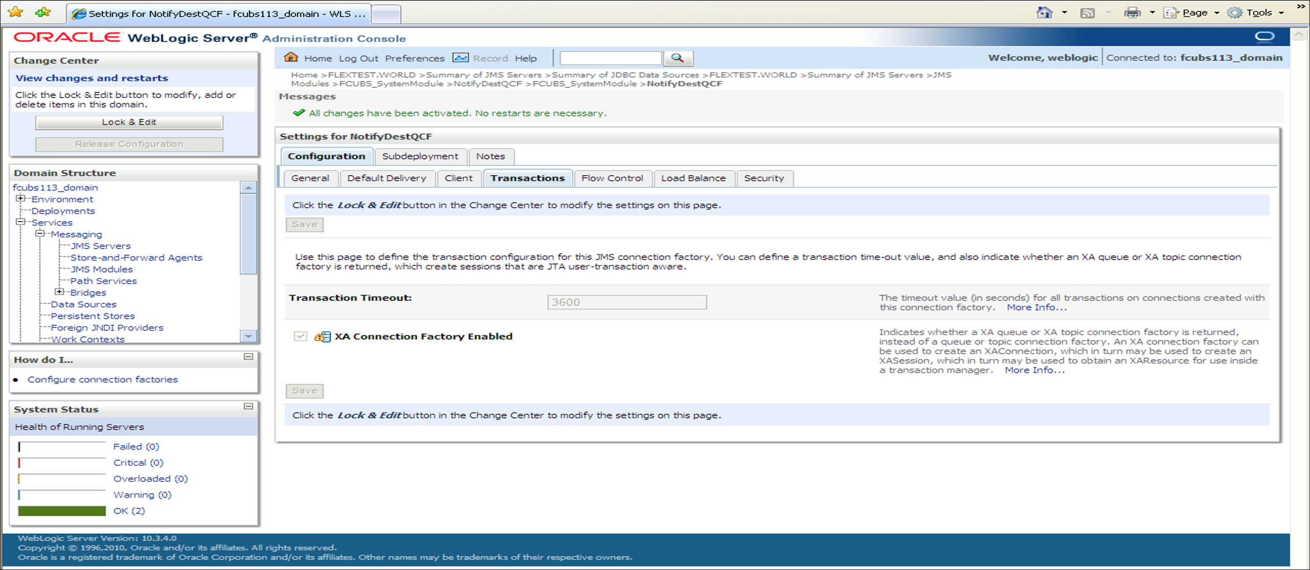Click the Transaction Timeout input field
Image resolution: width=1310 pixels, height=570 pixels.
(627, 302)
